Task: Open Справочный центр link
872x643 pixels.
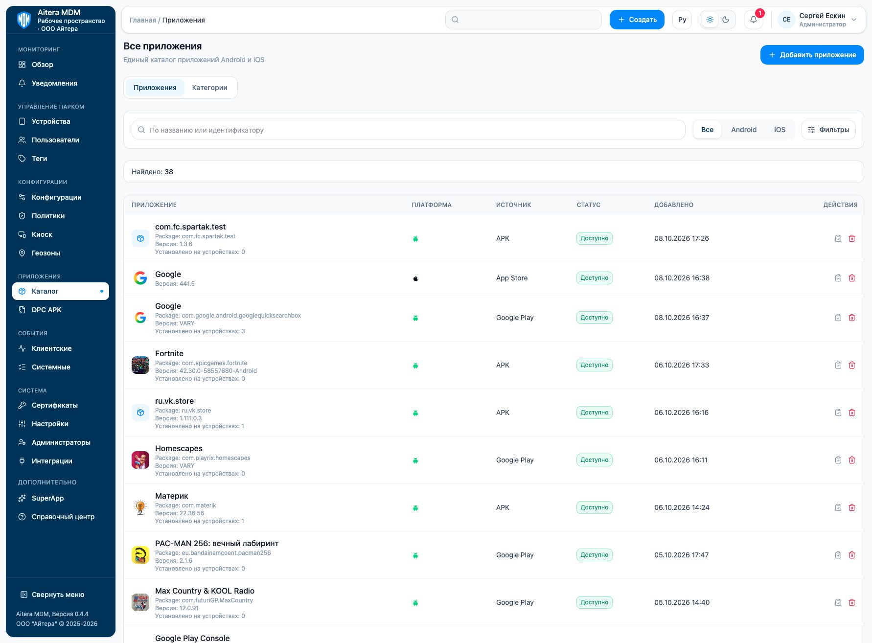Action: [x=61, y=517]
